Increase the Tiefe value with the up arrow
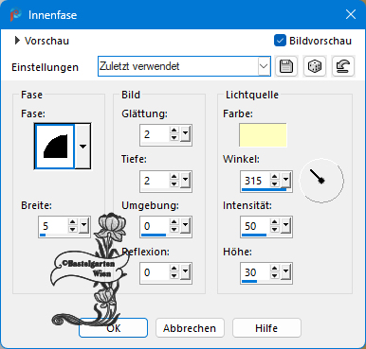The width and height of the screenshot is (366, 349). coord(174,176)
